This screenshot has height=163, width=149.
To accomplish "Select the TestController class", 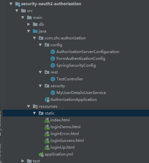I will [70, 79].
